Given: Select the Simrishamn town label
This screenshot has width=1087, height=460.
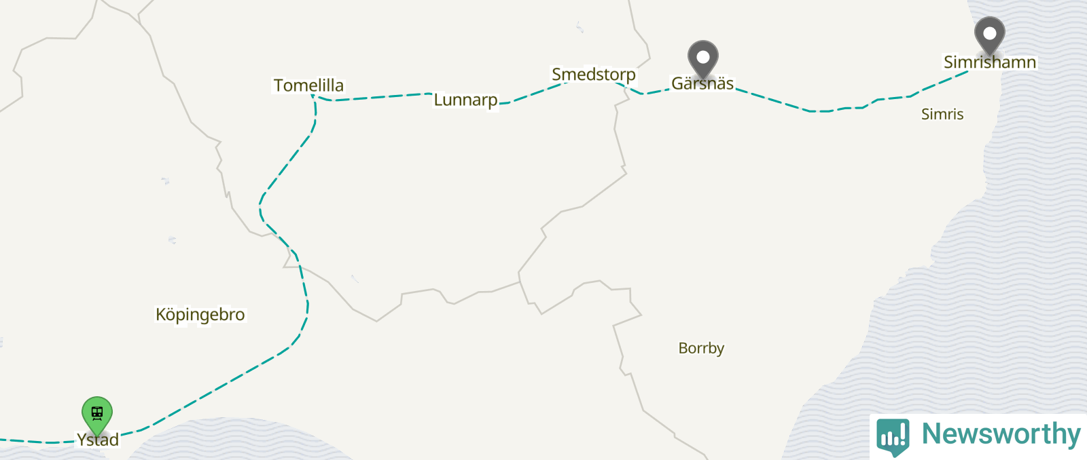Looking at the screenshot, I should coord(990,62).
